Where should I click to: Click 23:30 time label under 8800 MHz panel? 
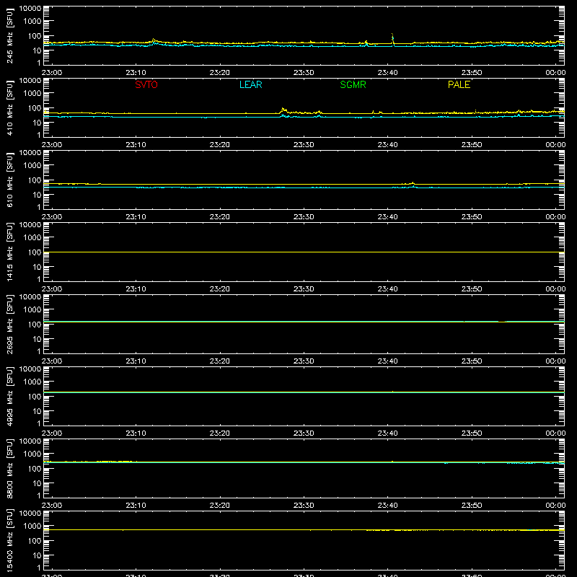tap(304, 506)
